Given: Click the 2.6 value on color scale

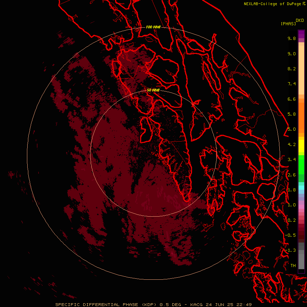Looking at the screenshot, I should (x=292, y=175).
